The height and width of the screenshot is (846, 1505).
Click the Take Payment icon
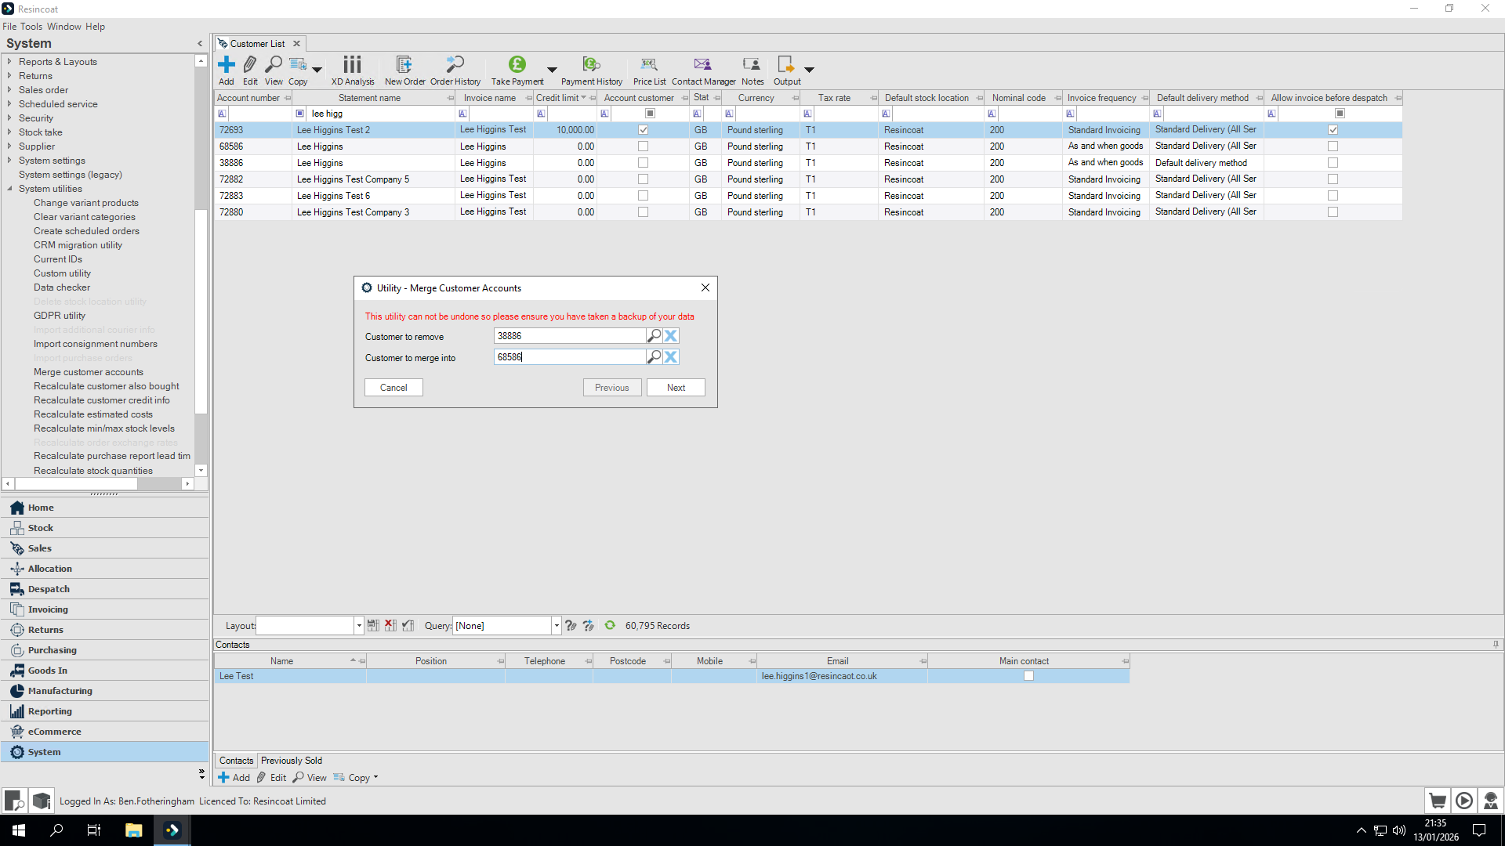517,69
